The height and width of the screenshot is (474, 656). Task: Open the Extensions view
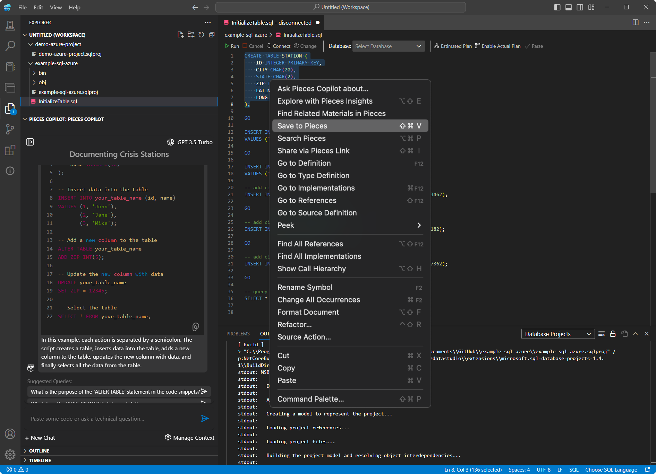point(10,150)
